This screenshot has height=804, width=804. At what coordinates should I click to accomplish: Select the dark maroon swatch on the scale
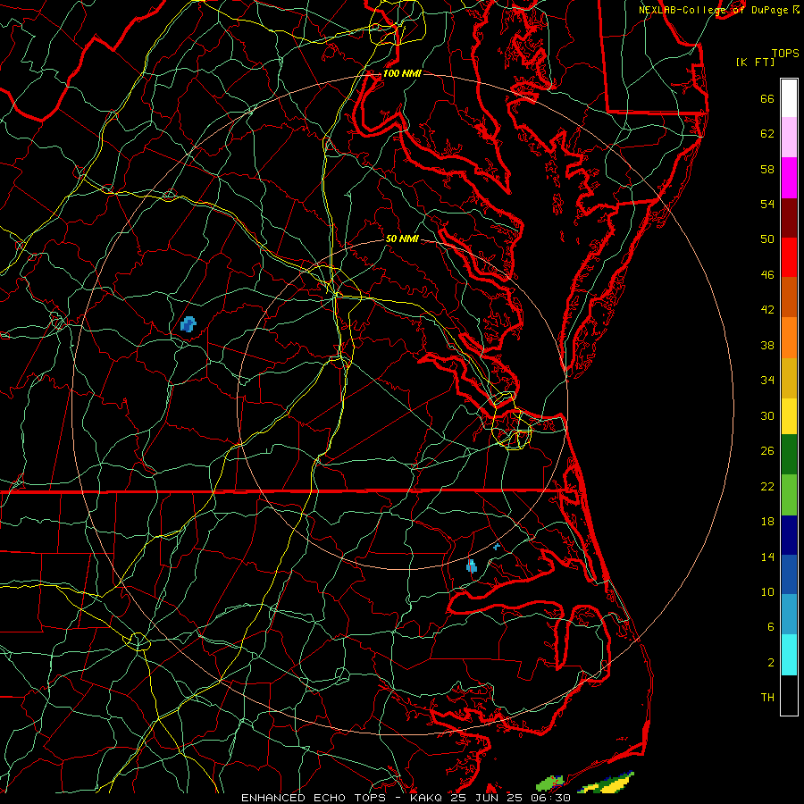tap(789, 217)
